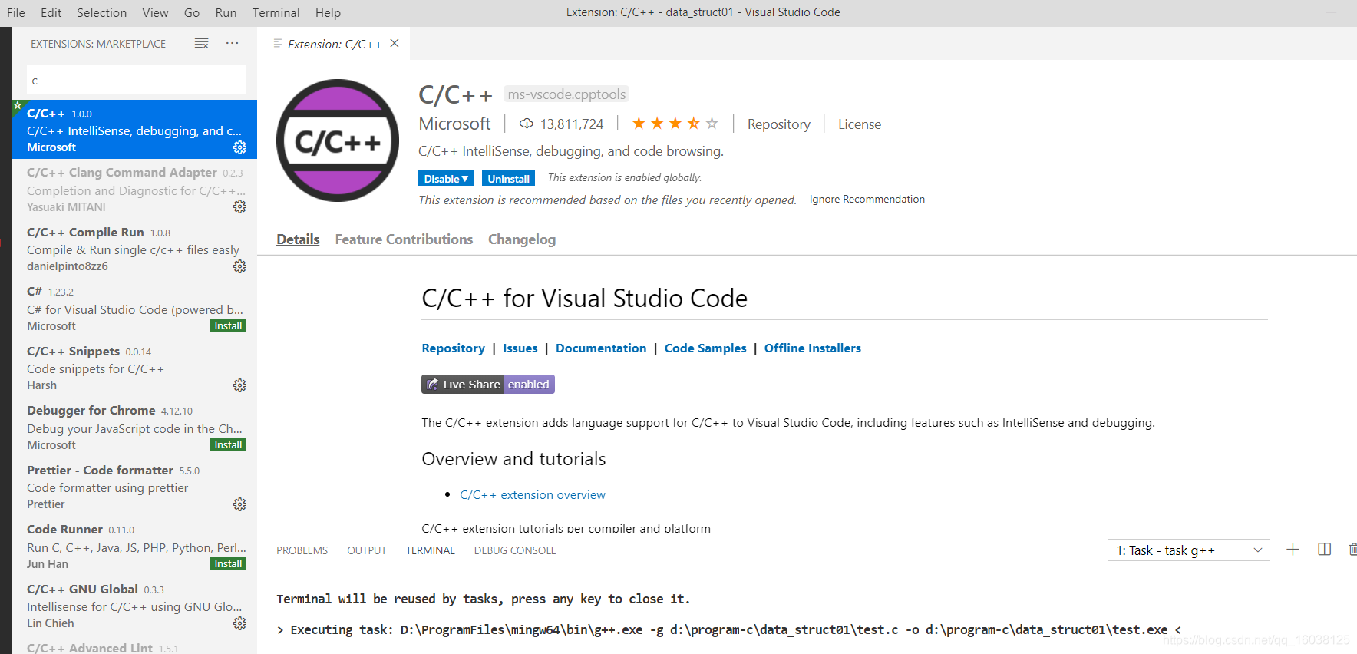Open Extensions view more actions ellipsis
Image resolution: width=1357 pixels, height=654 pixels.
pyautogui.click(x=232, y=44)
